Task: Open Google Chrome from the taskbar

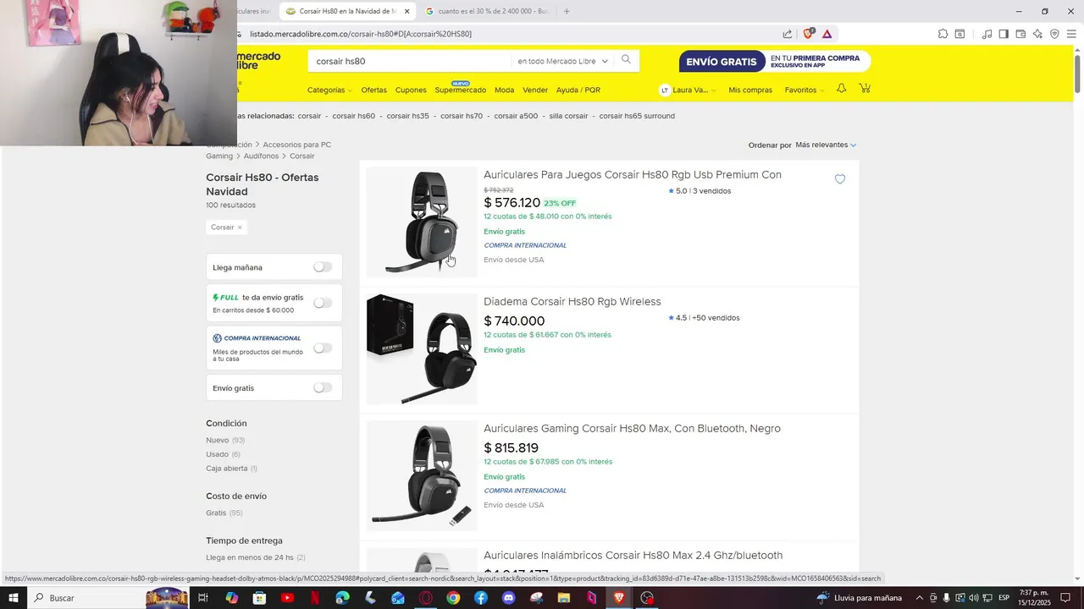Action: (453, 598)
